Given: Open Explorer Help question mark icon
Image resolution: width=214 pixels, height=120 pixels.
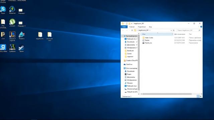Looking at the screenshot, I should (x=201, y=27).
